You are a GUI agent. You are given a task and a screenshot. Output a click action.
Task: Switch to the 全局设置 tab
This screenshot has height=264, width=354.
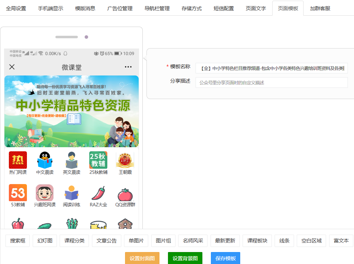(16, 9)
